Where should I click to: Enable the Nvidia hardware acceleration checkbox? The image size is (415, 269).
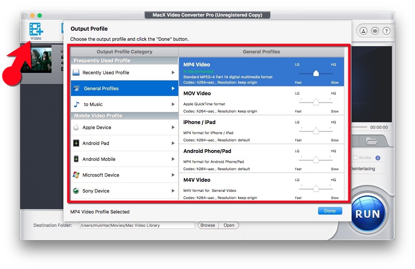coord(355,158)
